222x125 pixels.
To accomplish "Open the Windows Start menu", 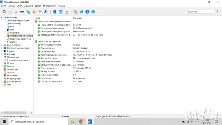I will pos(4,122).
